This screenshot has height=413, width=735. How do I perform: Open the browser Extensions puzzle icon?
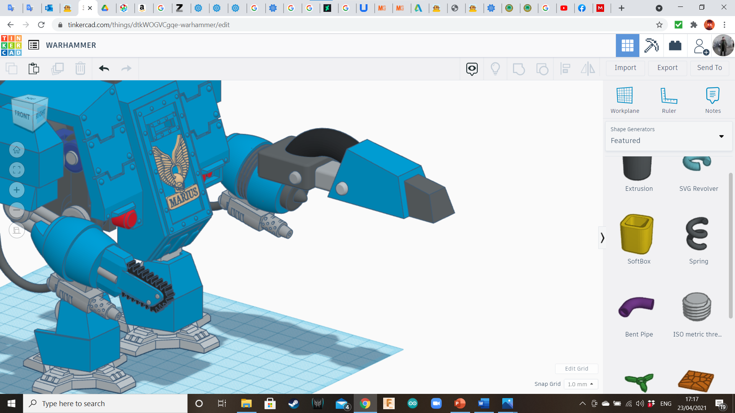[x=694, y=25]
